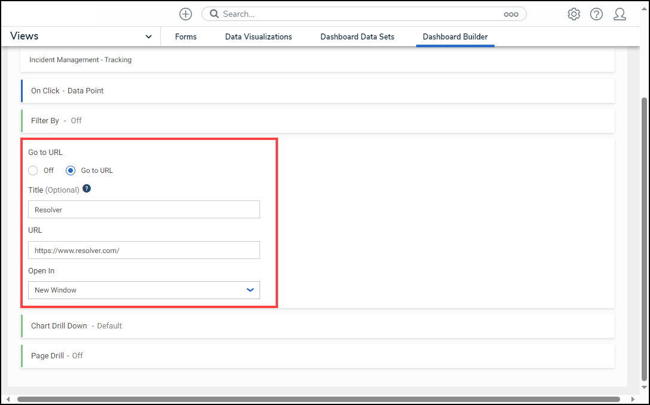
Task: Open the user profile icon
Action: [x=620, y=14]
